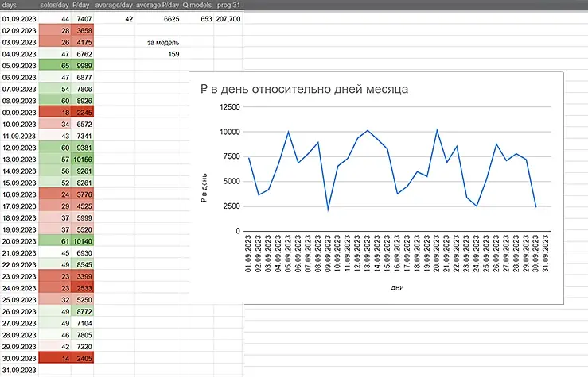Click the 'за модель' label cell
This screenshot has width=588, height=377.
point(158,43)
